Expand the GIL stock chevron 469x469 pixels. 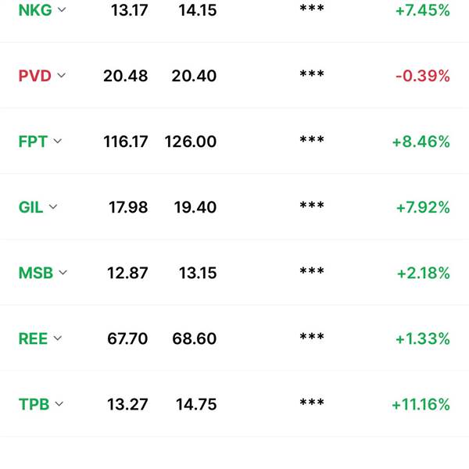pyautogui.click(x=53, y=207)
